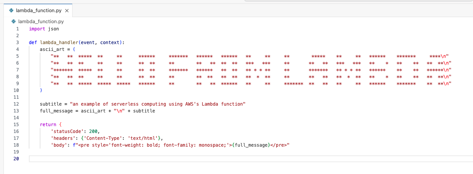
Task: Click the 'event' parameter
Action: pos(88,42)
